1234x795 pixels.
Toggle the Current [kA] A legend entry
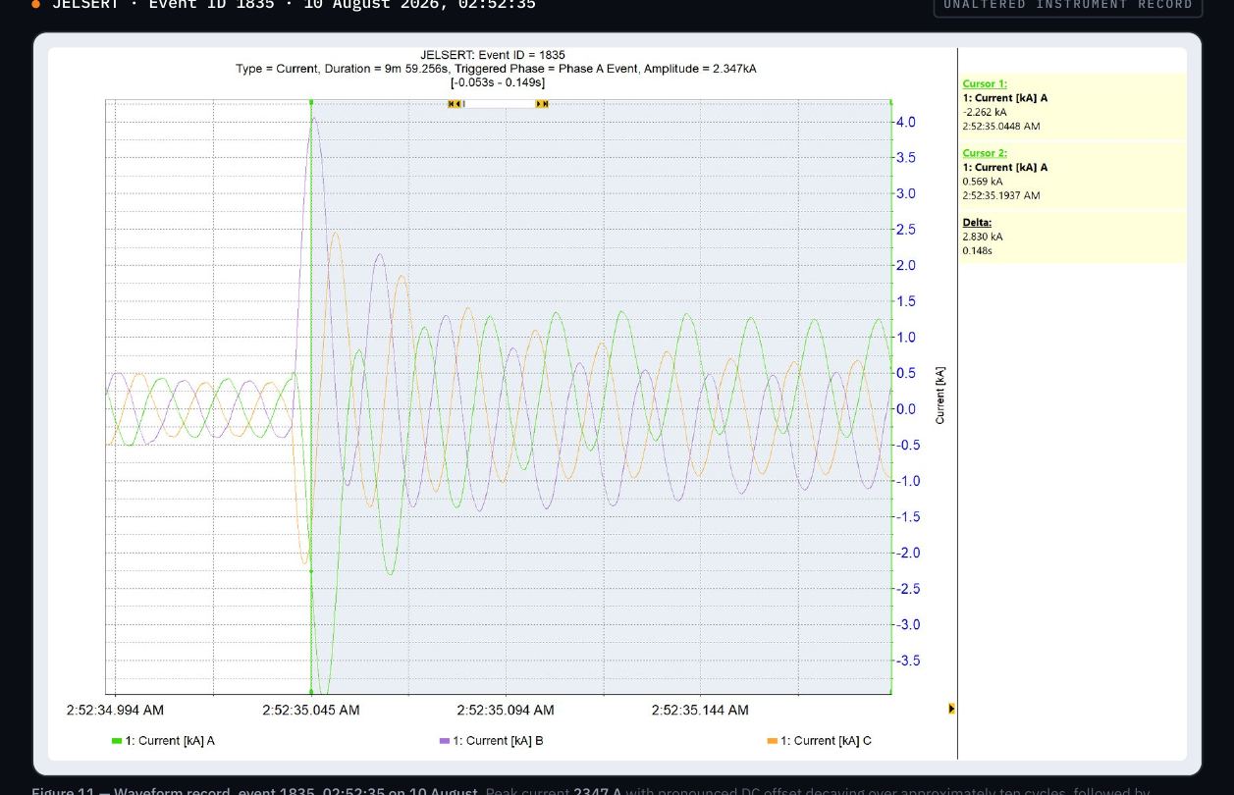click(163, 741)
